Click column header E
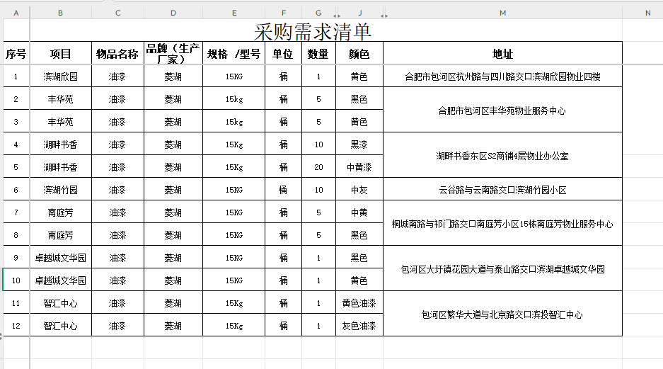 (x=234, y=13)
